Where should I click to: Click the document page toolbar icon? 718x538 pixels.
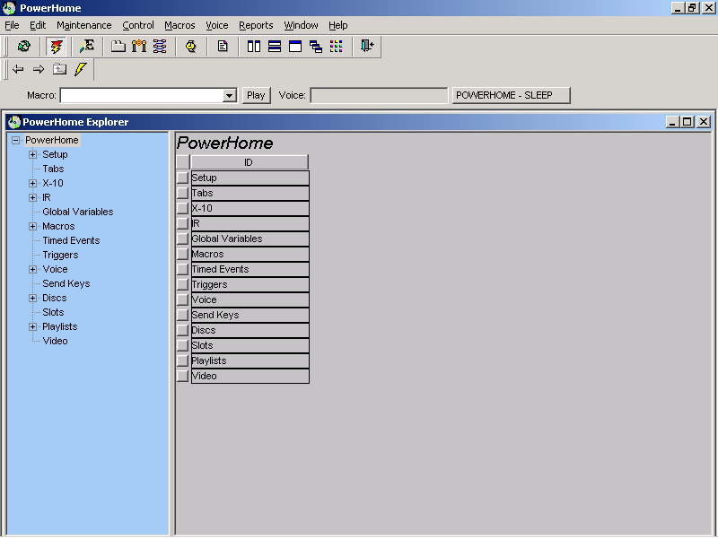tap(223, 47)
